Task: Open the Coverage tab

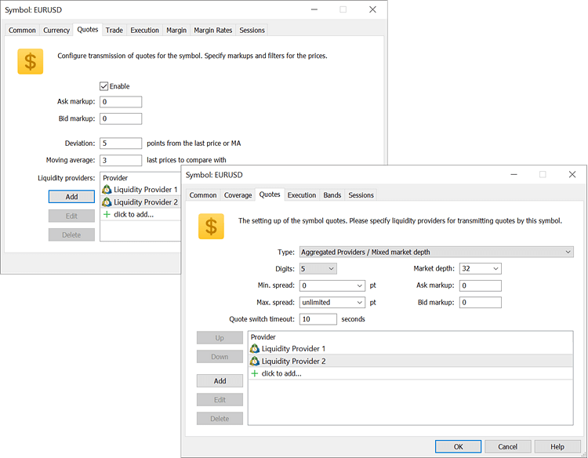Action: pos(238,195)
